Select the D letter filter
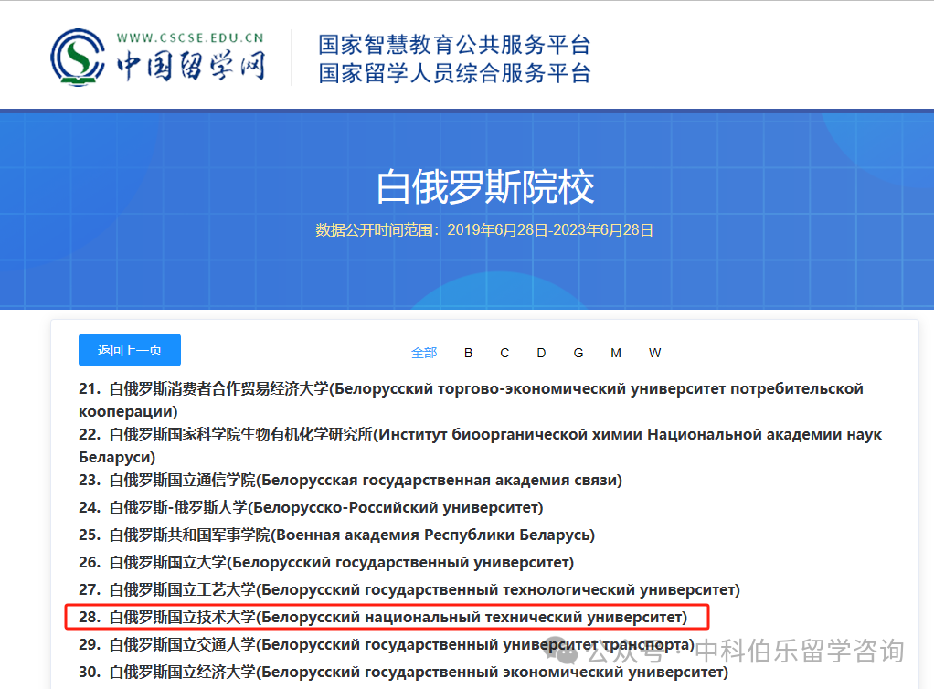The image size is (934, 689). [541, 353]
